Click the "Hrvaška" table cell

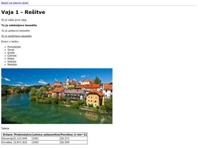point(8,143)
